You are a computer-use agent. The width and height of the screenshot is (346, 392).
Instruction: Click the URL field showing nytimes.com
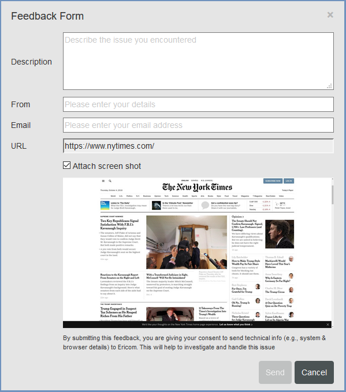(x=198, y=146)
